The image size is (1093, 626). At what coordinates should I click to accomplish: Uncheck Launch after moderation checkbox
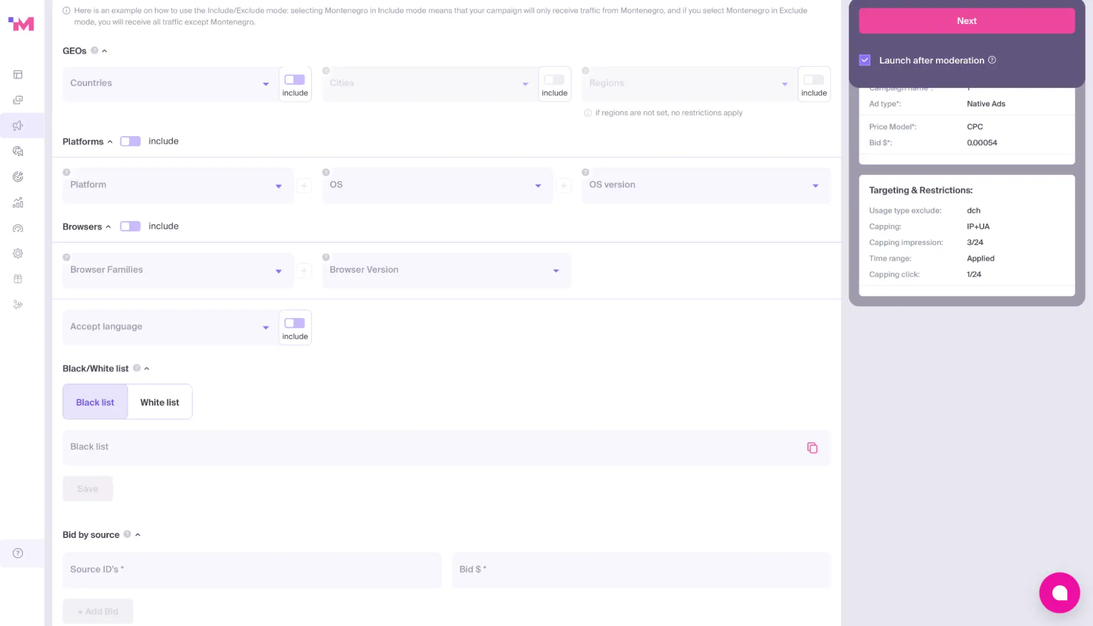[x=864, y=60]
